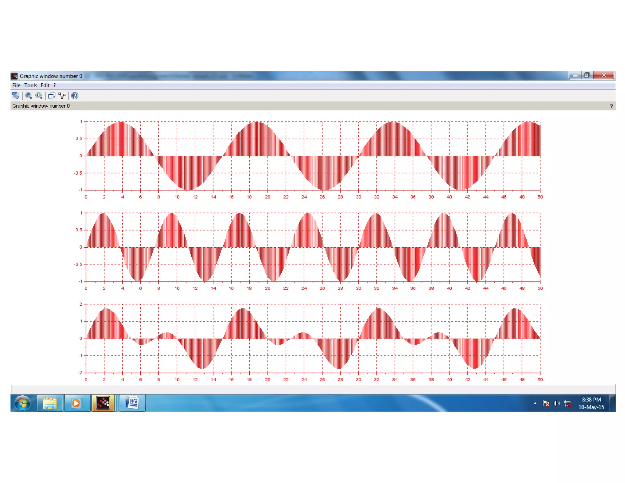Open Microsoft Word from the taskbar

coord(132,403)
